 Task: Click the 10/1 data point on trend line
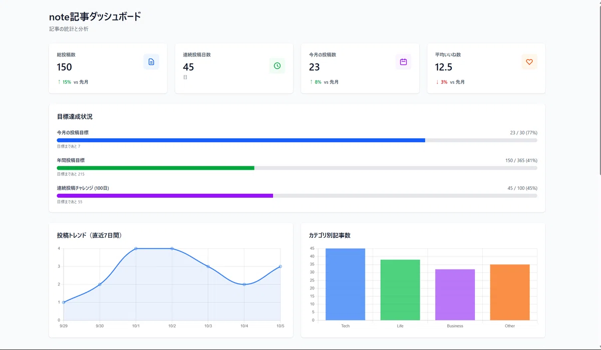136,248
